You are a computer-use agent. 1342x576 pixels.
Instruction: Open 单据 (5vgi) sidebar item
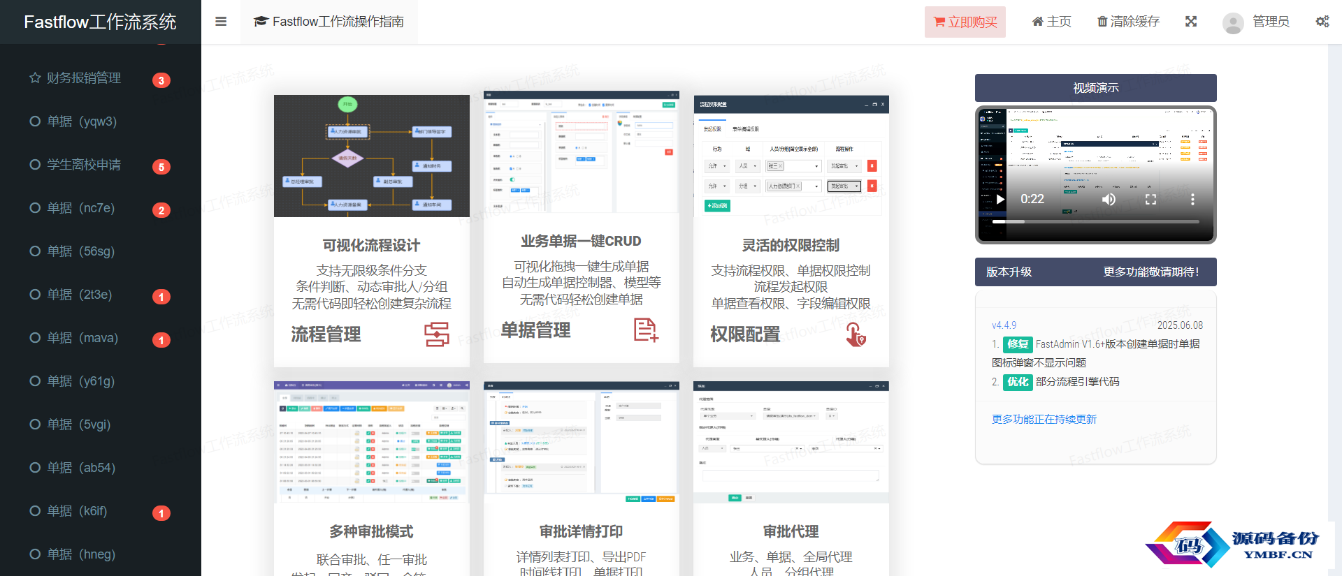[x=101, y=424]
